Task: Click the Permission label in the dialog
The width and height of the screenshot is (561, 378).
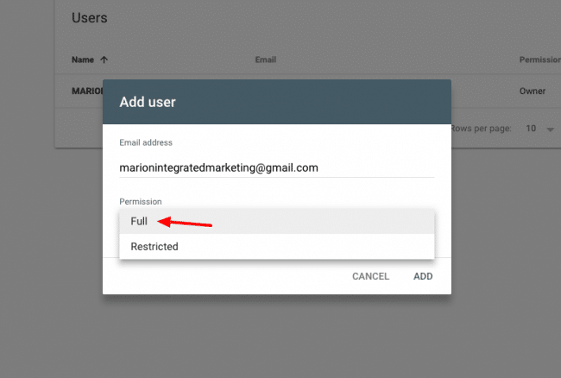Action: click(x=141, y=201)
